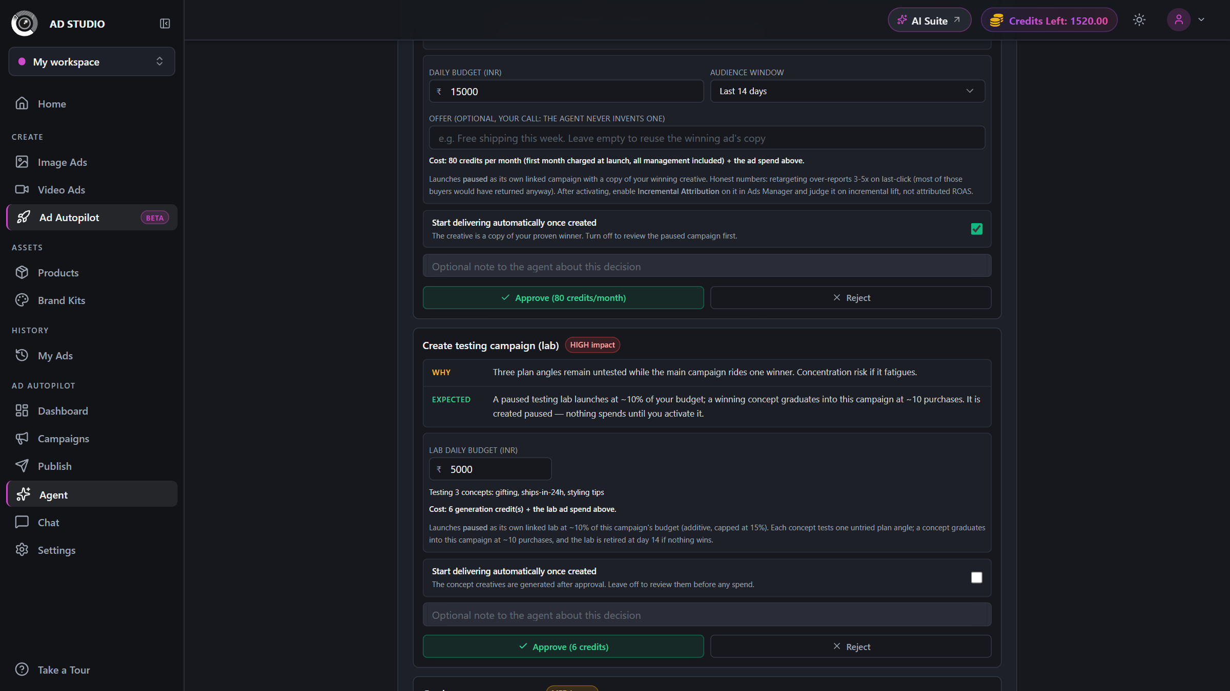
Task: Click the 'Testing 3 concepts' line
Action: tap(516, 492)
